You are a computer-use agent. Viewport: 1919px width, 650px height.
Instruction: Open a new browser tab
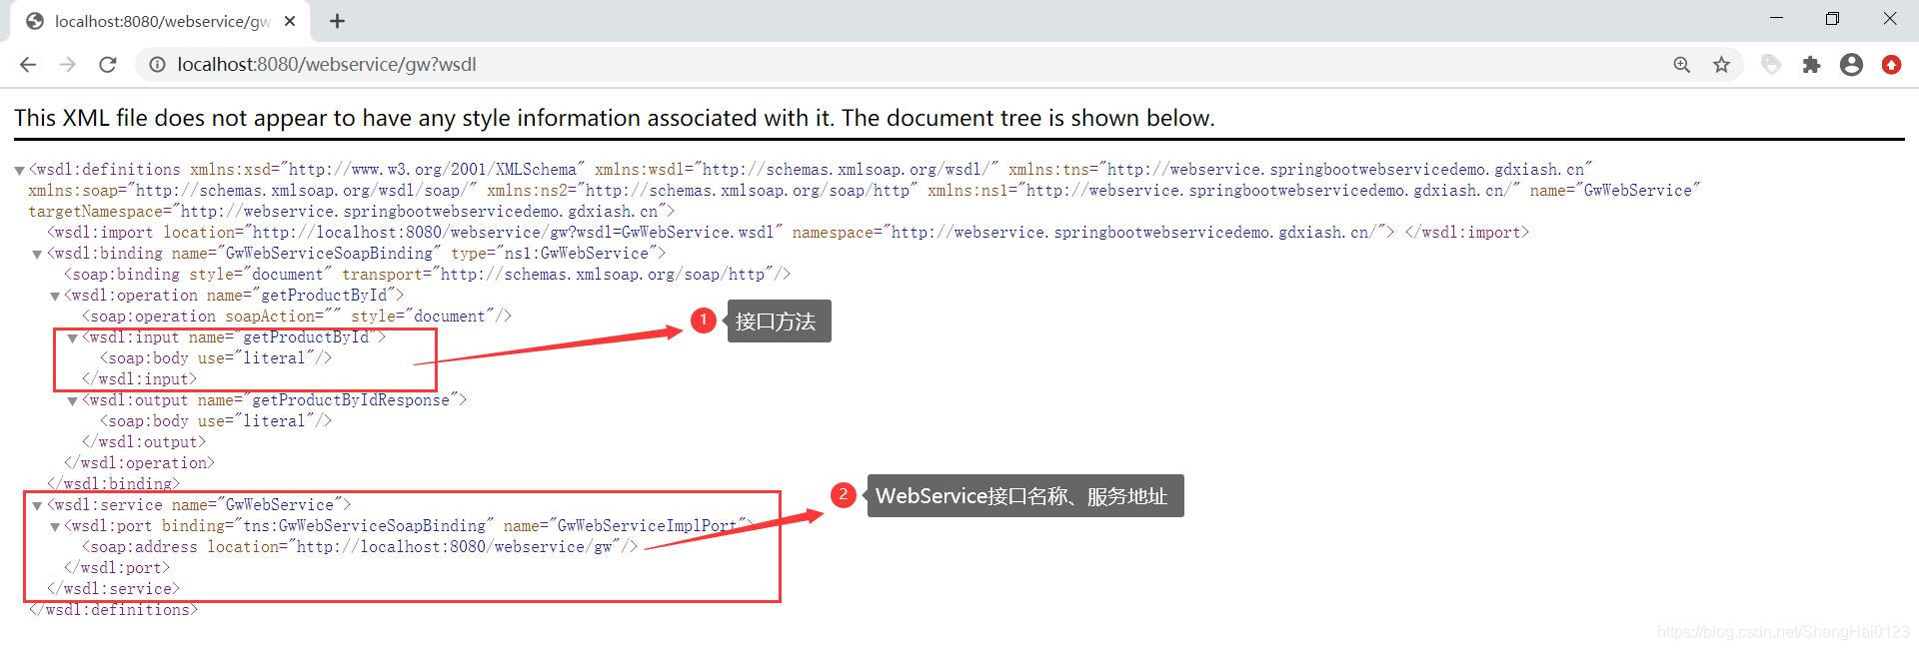pyautogui.click(x=337, y=21)
